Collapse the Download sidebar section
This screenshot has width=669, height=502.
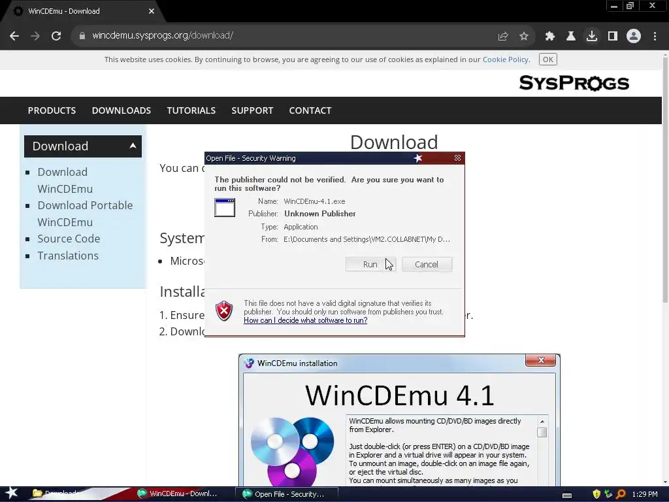click(83, 146)
